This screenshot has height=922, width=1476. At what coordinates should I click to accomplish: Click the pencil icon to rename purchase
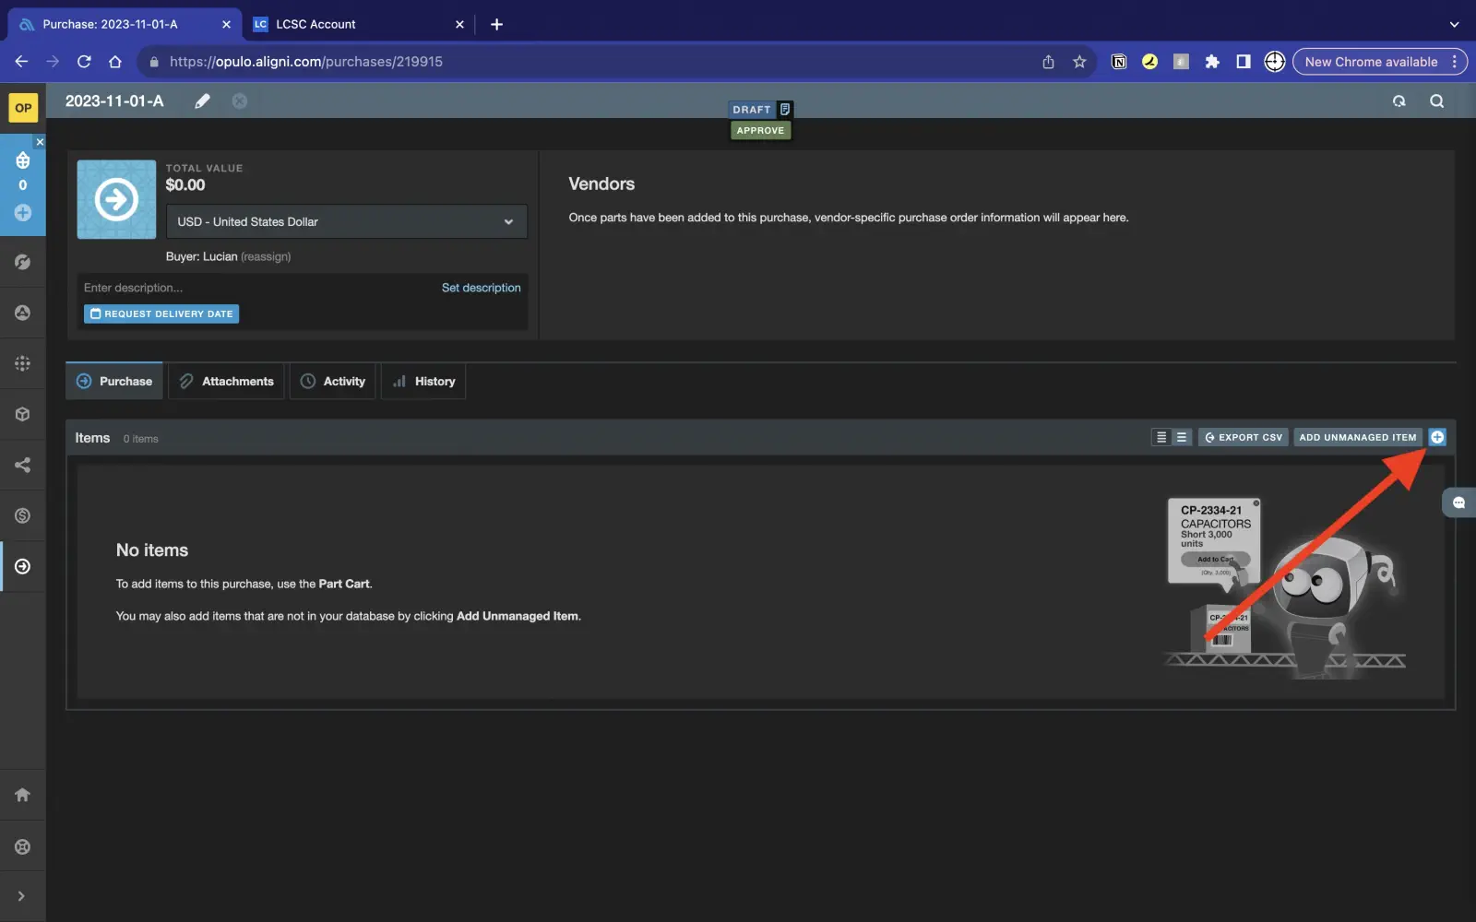tap(202, 101)
